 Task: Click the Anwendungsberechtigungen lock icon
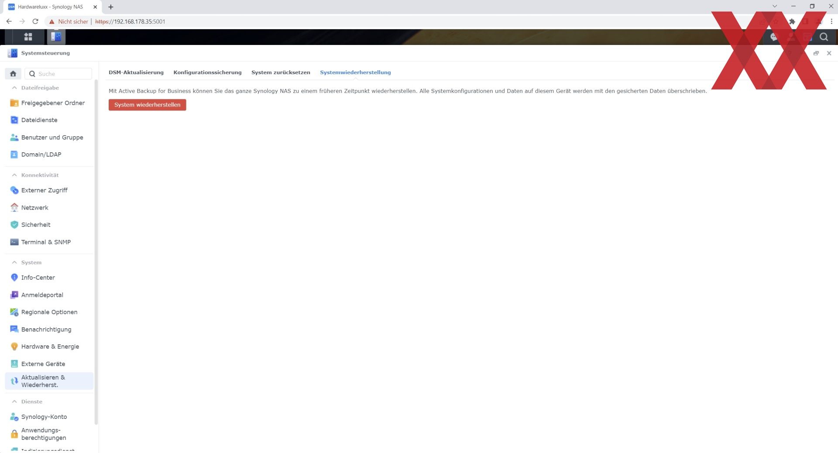tap(14, 434)
